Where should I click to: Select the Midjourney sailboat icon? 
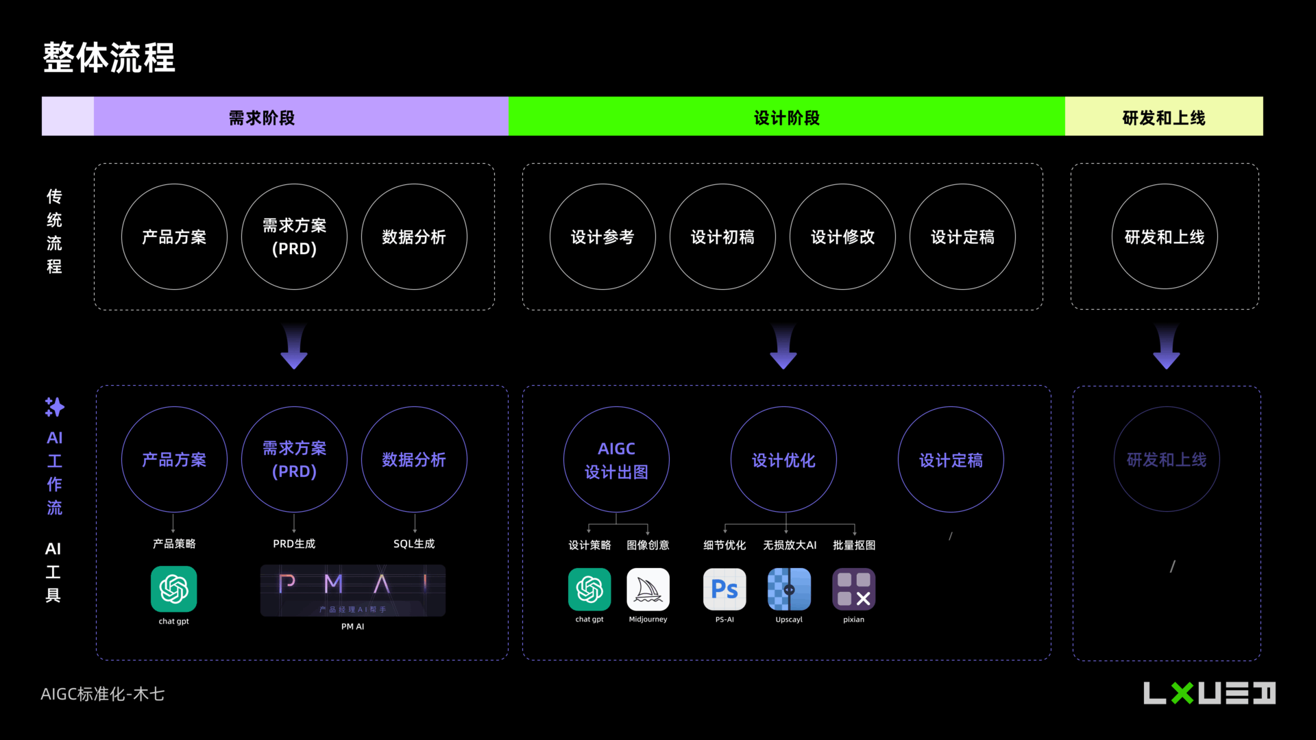[648, 589]
